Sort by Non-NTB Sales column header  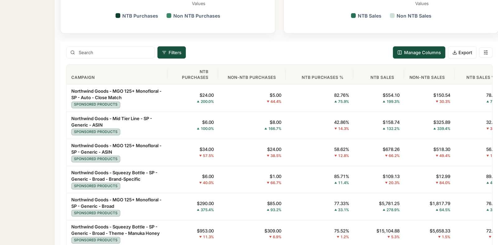click(x=427, y=77)
